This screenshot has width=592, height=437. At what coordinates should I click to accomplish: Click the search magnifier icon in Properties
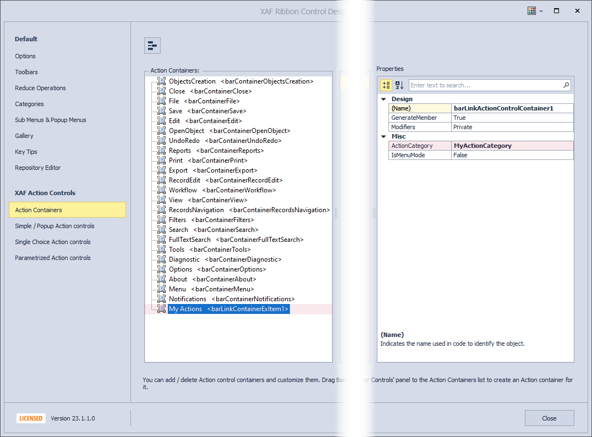[566, 85]
